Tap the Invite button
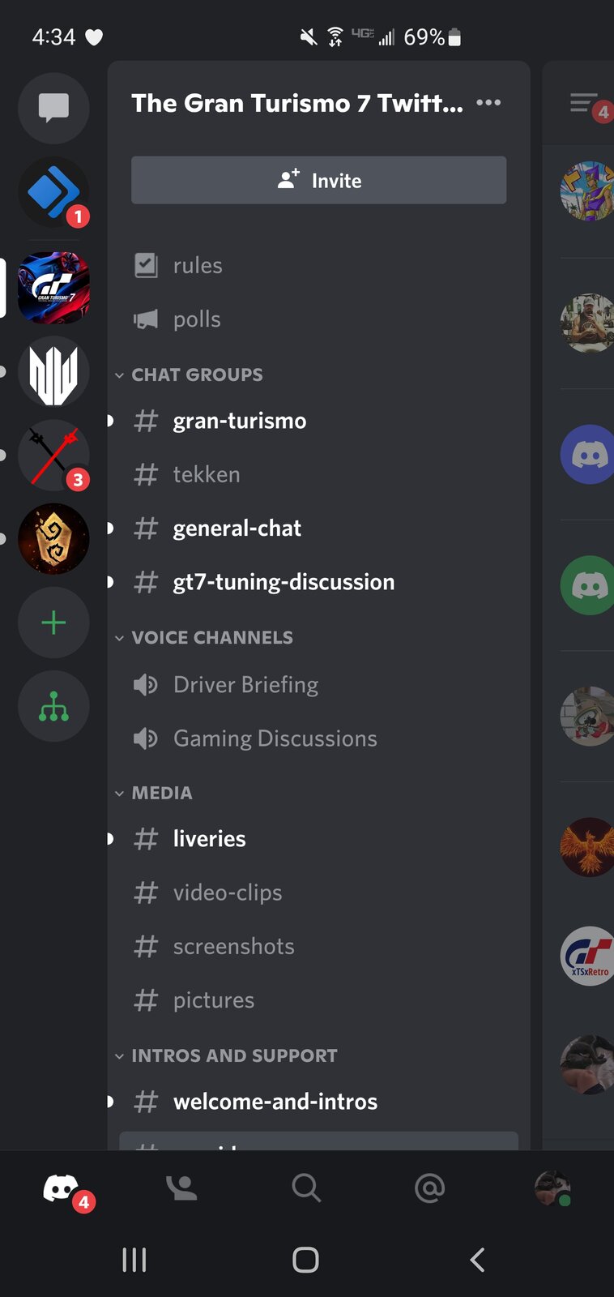 [319, 180]
